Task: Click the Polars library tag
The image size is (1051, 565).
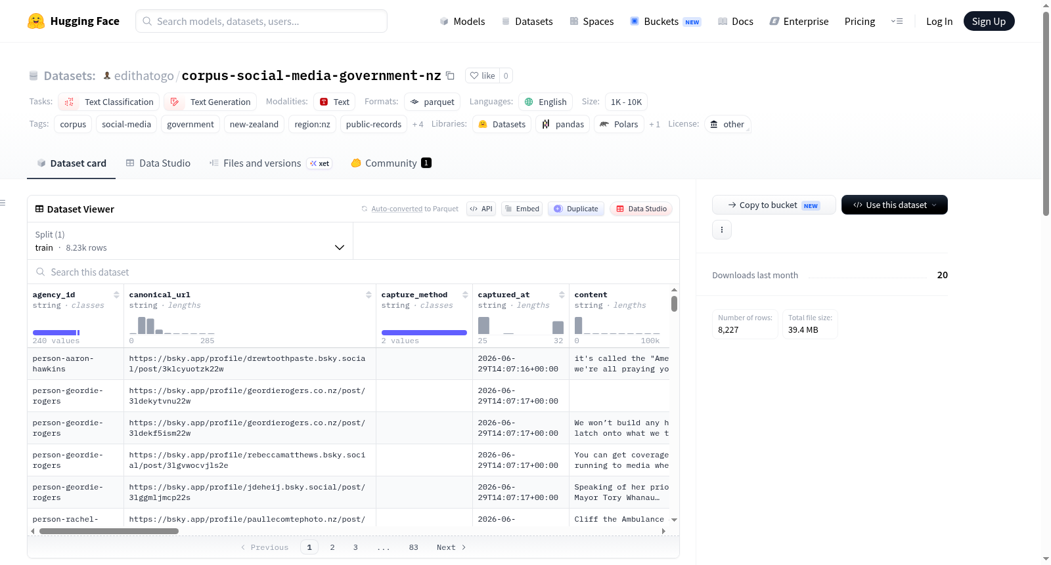Action: pyautogui.click(x=619, y=124)
